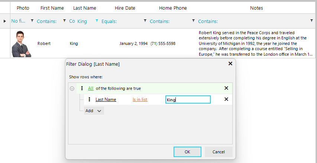Change the All logical operator link
The width and height of the screenshot is (317, 163).
click(x=91, y=88)
